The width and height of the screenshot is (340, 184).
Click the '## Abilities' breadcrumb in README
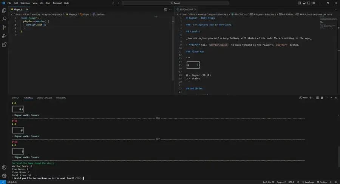[286, 14]
